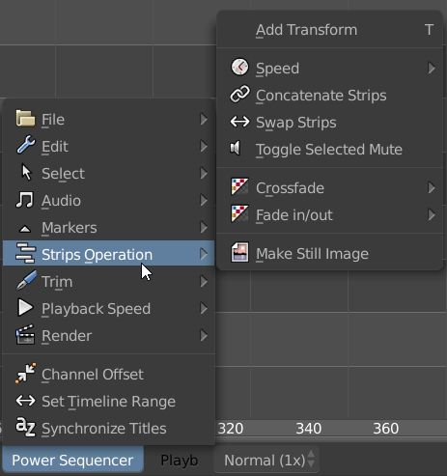Open the Markers submenu
Image resolution: width=447 pixels, height=476 pixels.
click(109, 228)
